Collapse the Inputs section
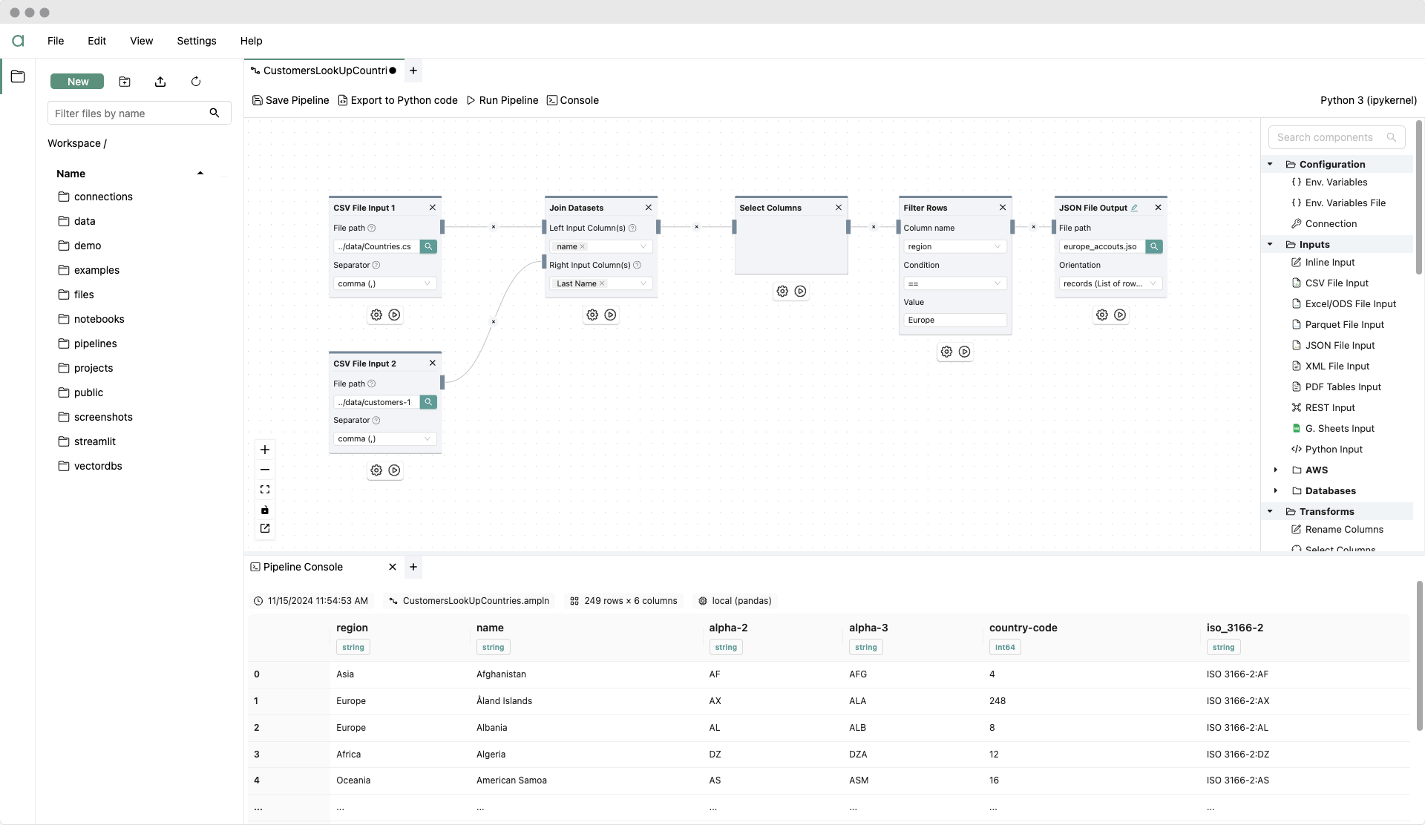The height and width of the screenshot is (825, 1425). pyautogui.click(x=1270, y=244)
